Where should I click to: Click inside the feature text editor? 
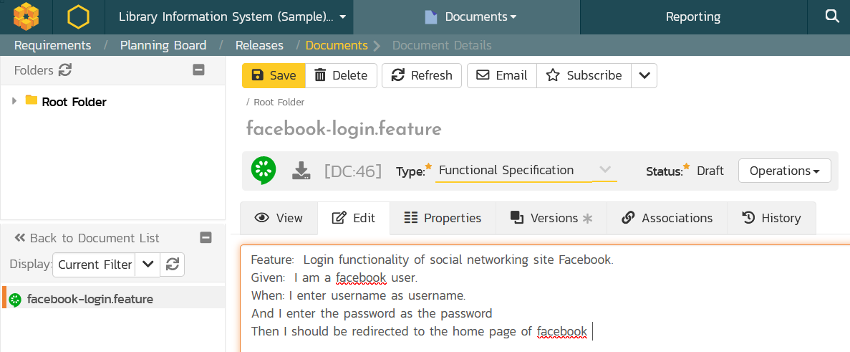(544, 301)
